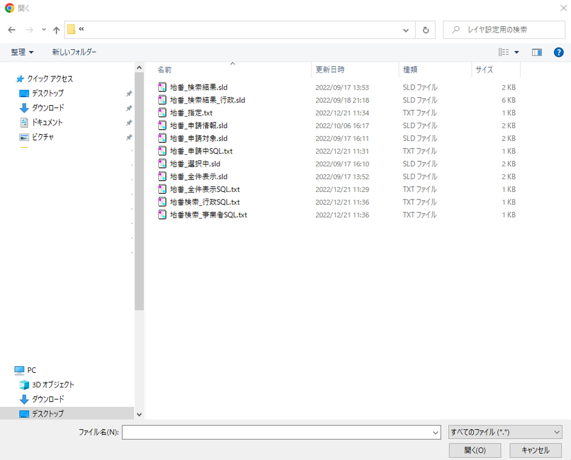
Task: Click the sidebar scrollbar down arrow
Action: click(139, 414)
